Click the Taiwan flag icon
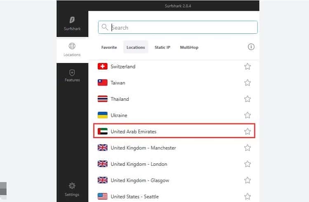309x202 pixels. point(103,83)
